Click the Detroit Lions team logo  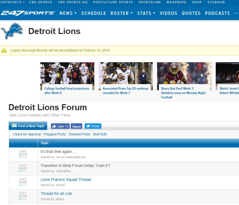(x=12, y=31)
